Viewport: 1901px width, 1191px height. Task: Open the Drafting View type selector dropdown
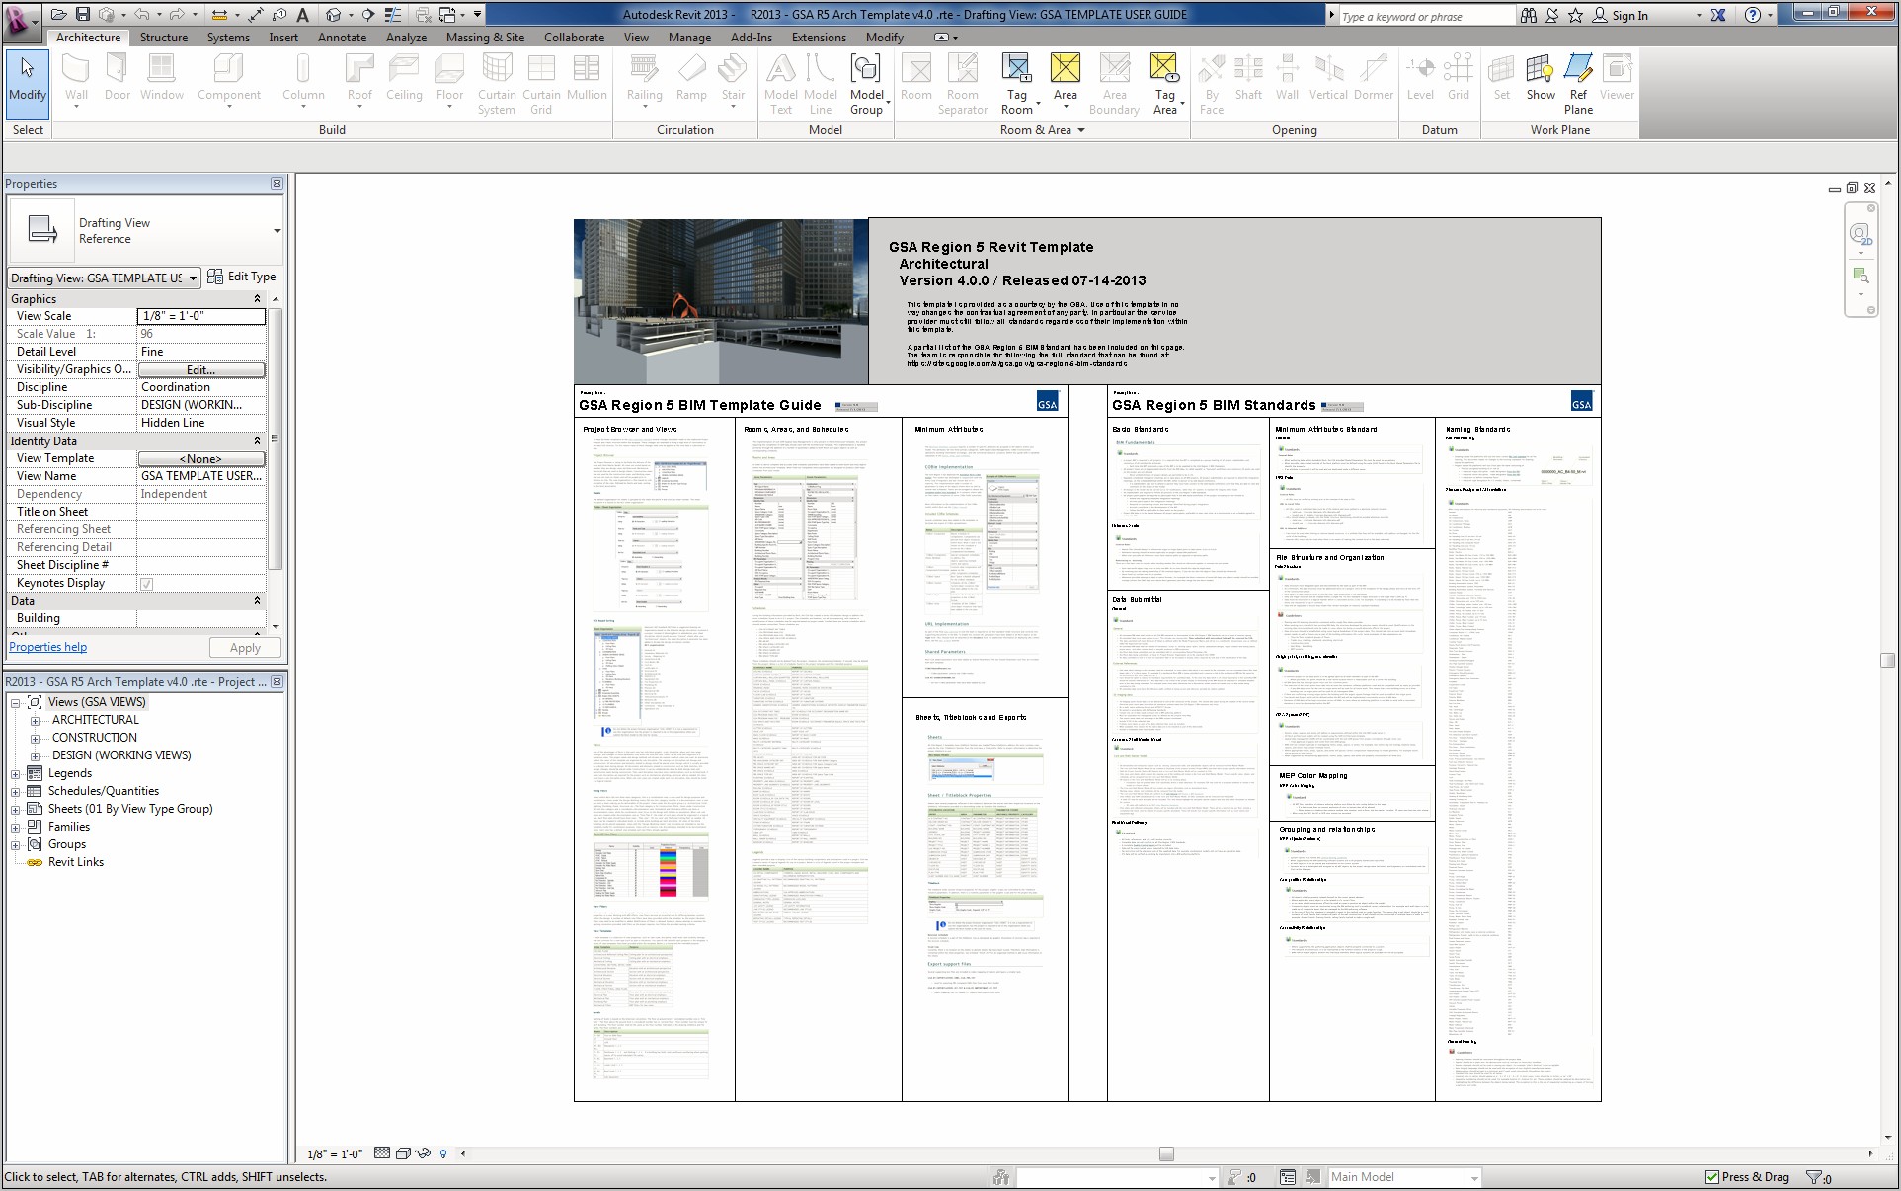(277, 231)
